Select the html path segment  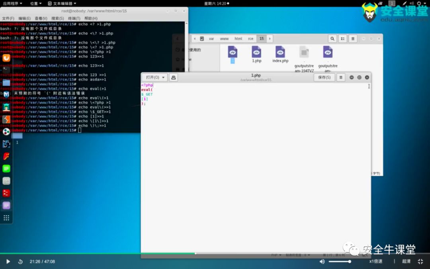[x=238, y=39]
